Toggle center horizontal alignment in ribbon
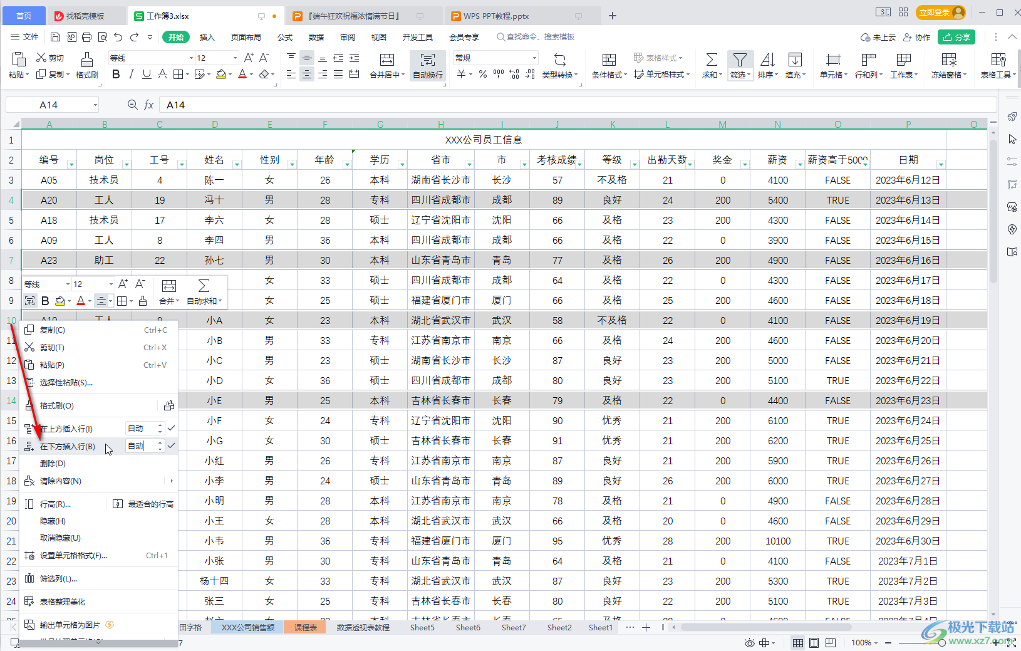The width and height of the screenshot is (1021, 651). click(307, 75)
